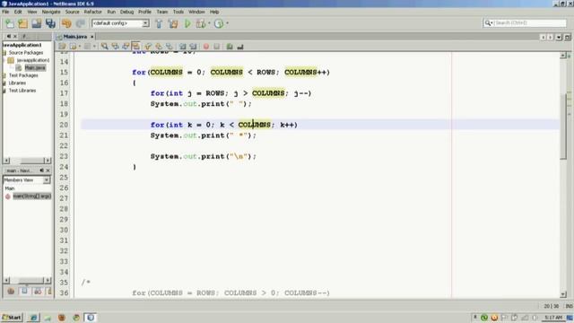
Task: Select the Test Libraries tree node
Action: 22,91
